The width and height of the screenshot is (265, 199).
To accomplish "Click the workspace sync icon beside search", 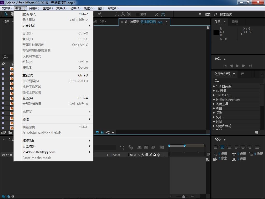I will click(208, 15).
